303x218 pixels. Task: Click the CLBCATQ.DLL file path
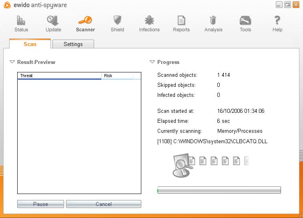click(x=212, y=141)
